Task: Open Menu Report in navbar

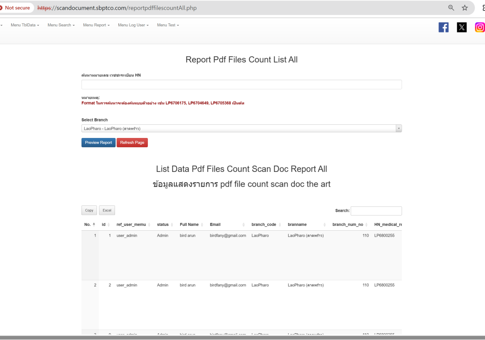Action: (96, 25)
